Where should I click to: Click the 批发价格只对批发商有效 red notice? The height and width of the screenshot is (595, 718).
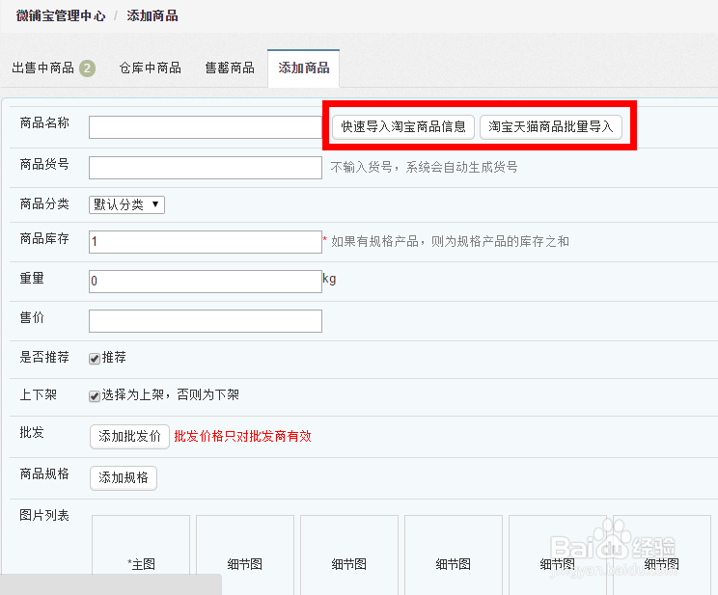tap(242, 436)
